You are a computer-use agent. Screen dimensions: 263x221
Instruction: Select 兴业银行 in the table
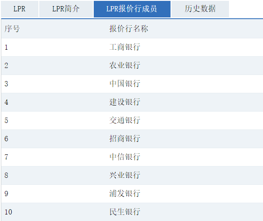point(125,175)
